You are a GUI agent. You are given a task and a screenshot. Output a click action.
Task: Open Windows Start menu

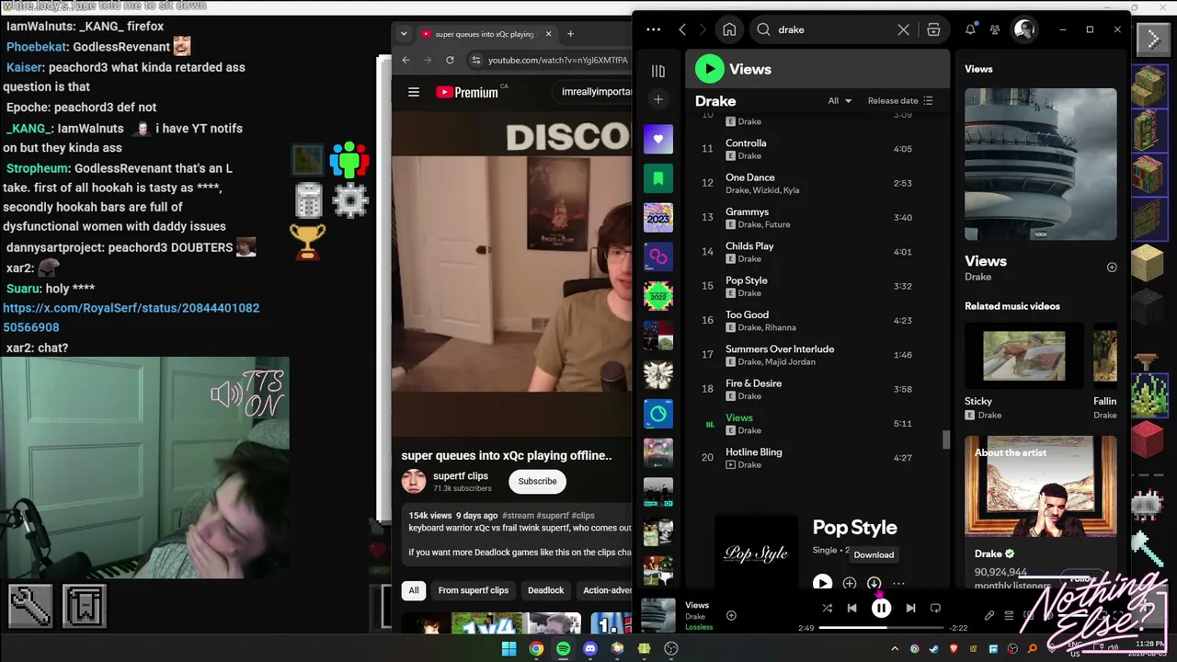509,649
